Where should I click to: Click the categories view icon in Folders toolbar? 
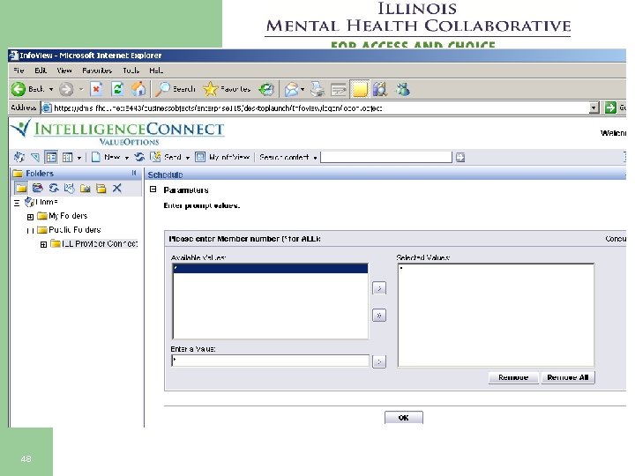[38, 188]
